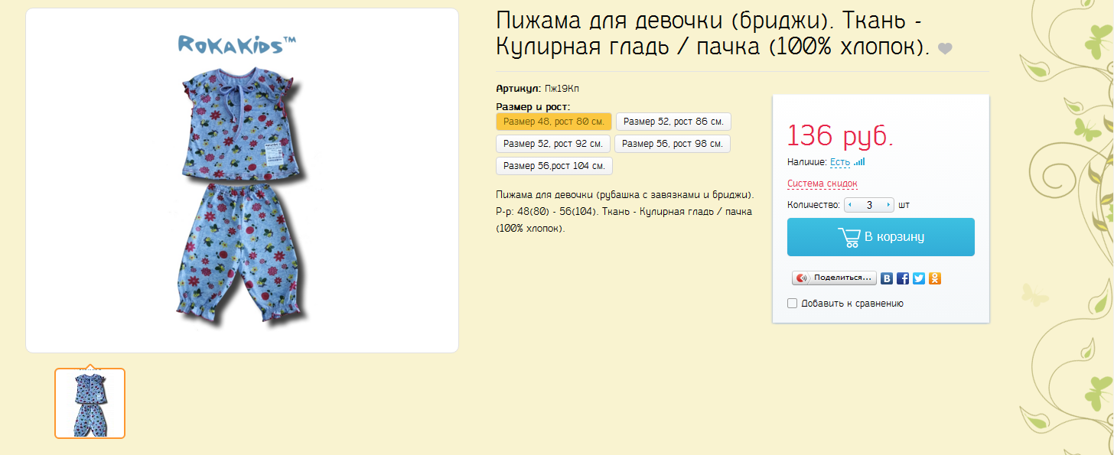Click the quantity input field showing 3
The width and height of the screenshot is (1114, 455).
pos(868,205)
